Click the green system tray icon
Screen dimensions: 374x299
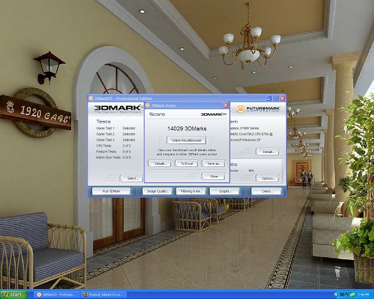pos(352,295)
